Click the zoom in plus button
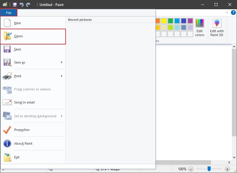This screenshot has height=173, width=237. coord(227,169)
